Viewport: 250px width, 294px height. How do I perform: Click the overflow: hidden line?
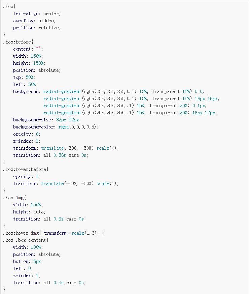34,21
